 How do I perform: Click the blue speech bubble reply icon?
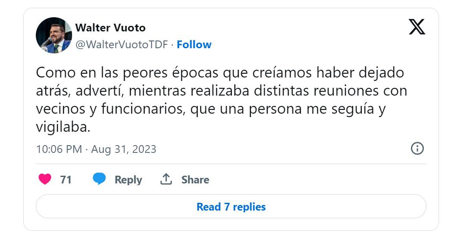pyautogui.click(x=99, y=179)
